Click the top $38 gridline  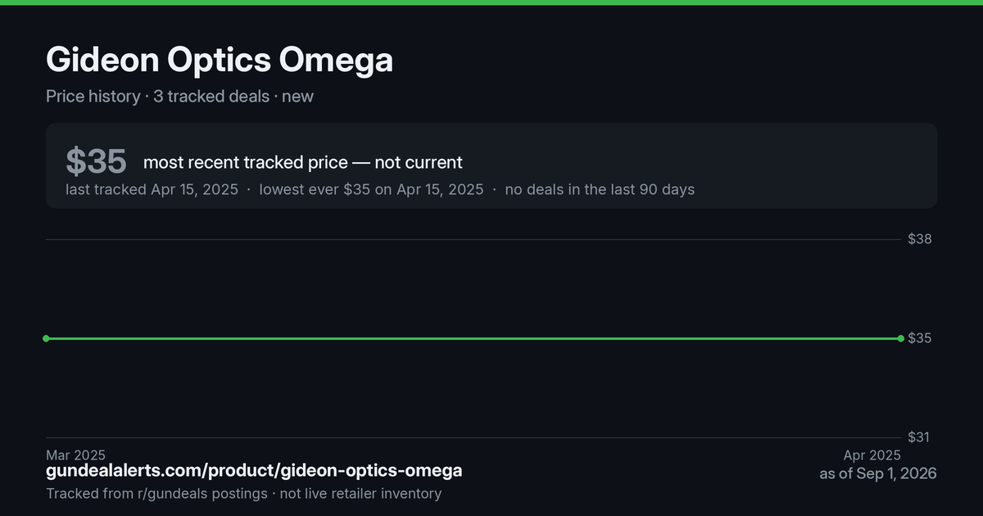tap(473, 239)
